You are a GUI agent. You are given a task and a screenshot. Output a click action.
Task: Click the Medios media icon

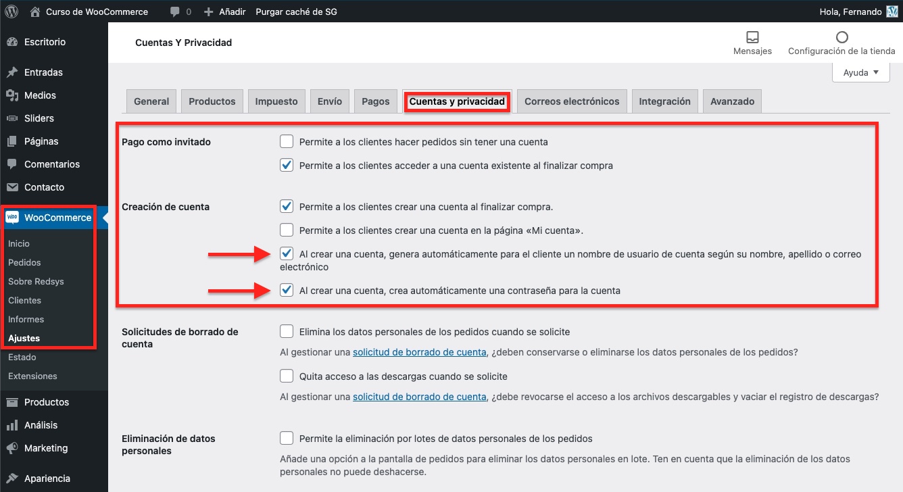pyautogui.click(x=12, y=95)
